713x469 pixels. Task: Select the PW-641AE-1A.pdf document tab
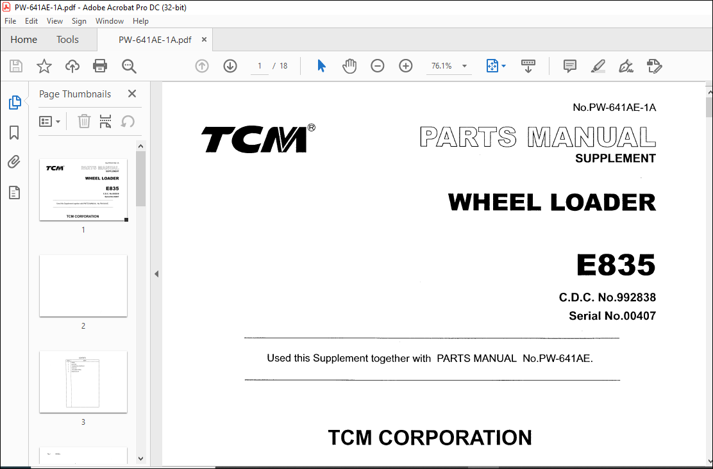(x=155, y=40)
